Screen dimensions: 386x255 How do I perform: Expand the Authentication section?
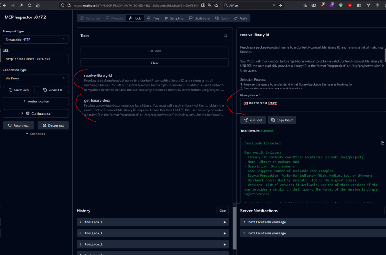[35, 101]
